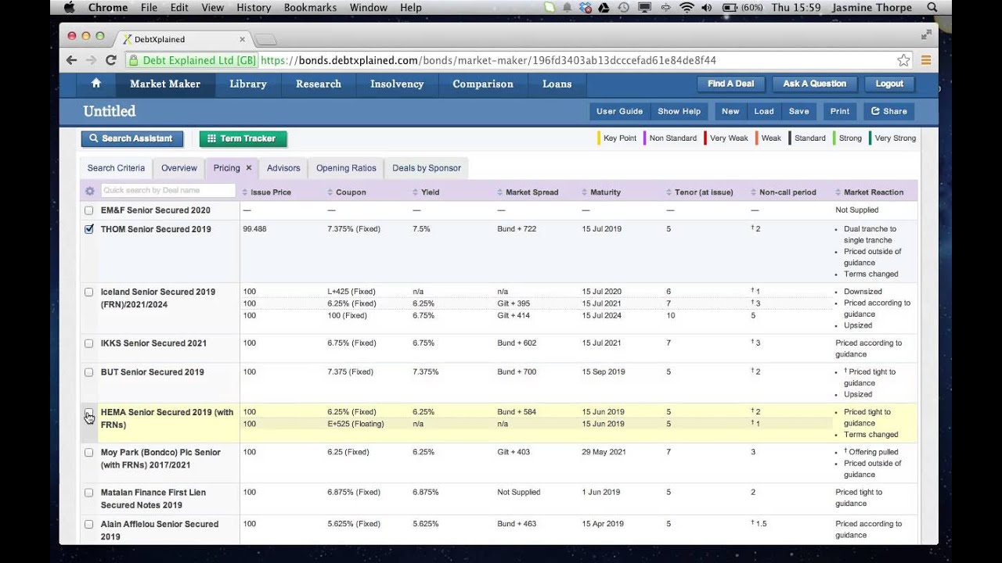Viewport: 1002px width, 563px height.
Task: Tick the Alain Afflelou Senior Secured checkbox
Action: (x=88, y=524)
